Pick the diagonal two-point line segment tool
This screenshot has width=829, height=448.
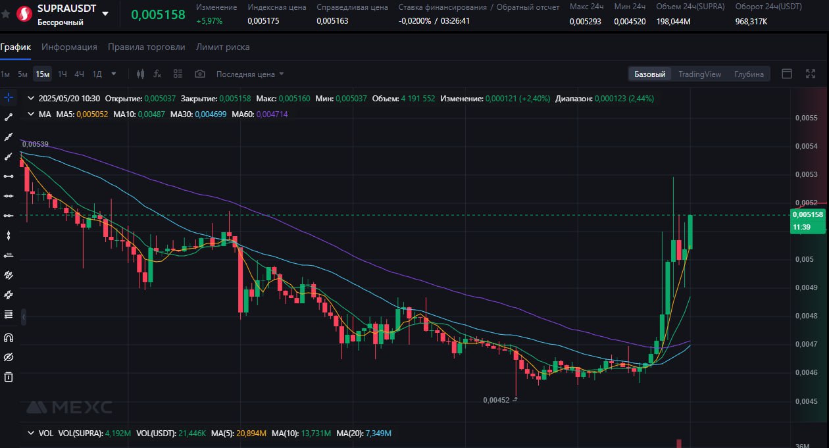point(9,117)
